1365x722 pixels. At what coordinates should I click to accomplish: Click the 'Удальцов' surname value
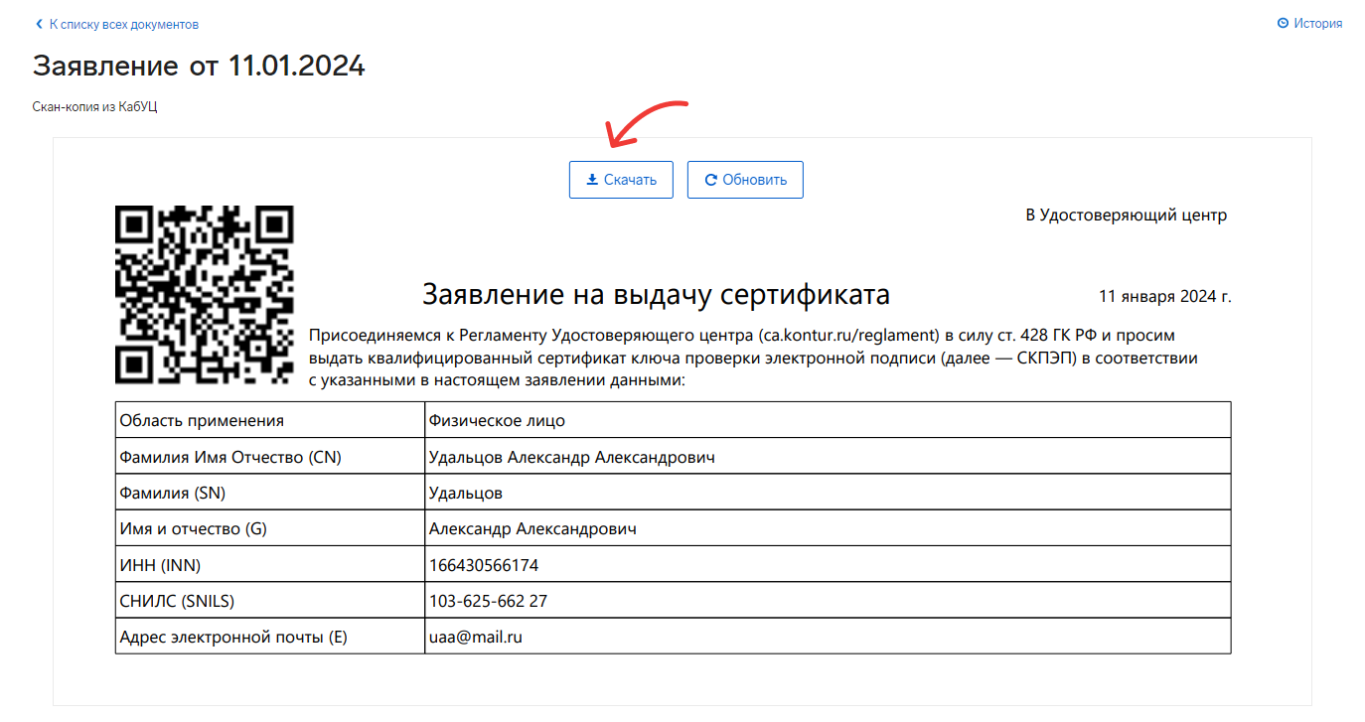point(466,493)
